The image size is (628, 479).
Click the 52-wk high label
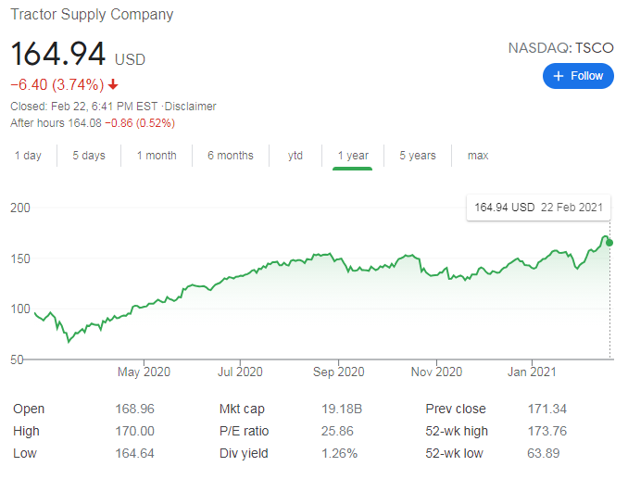click(x=457, y=432)
